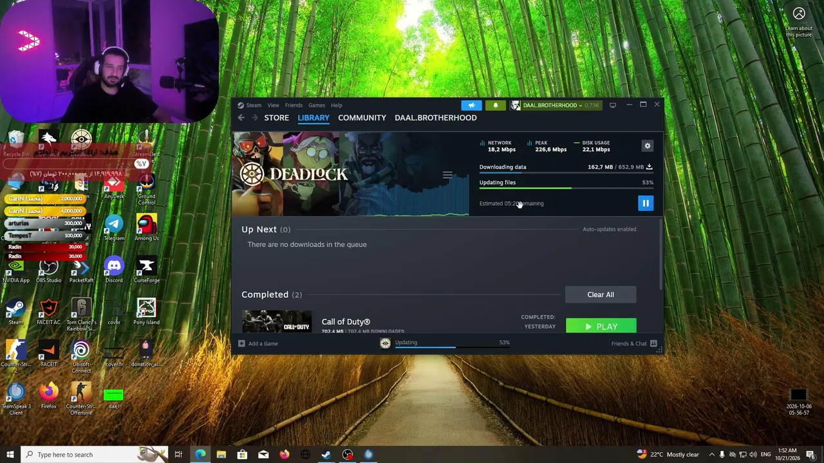Open the View menu
This screenshot has width=824, height=463.
point(273,105)
